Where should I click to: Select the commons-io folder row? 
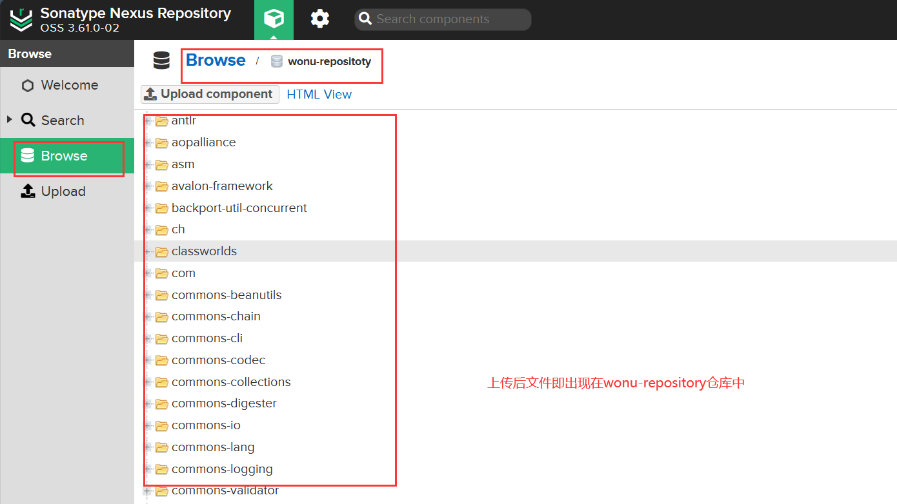(x=516, y=425)
